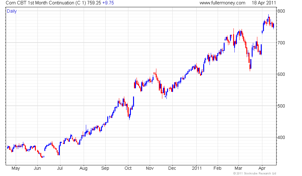Click the 'Jun' month axis label

[x=37, y=168]
